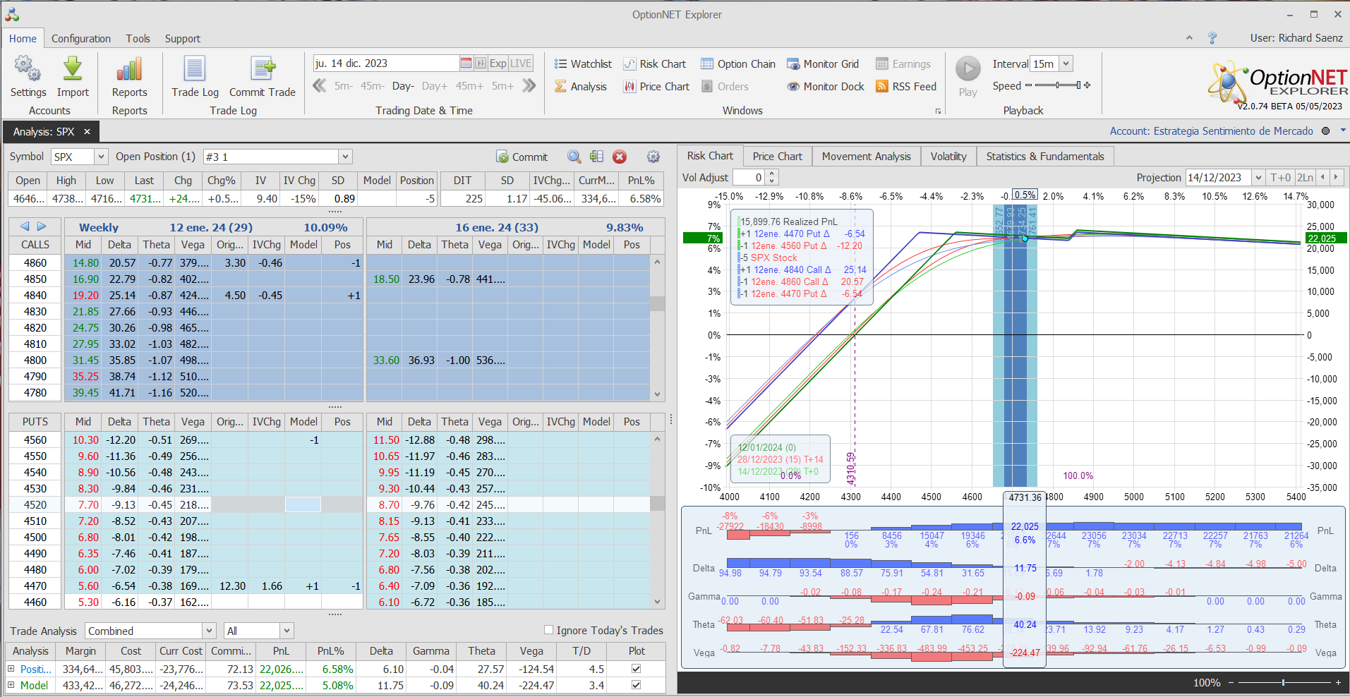Toggle Plot checkbox for Position row
Viewport: 1350px width, 697px height.
(636, 669)
